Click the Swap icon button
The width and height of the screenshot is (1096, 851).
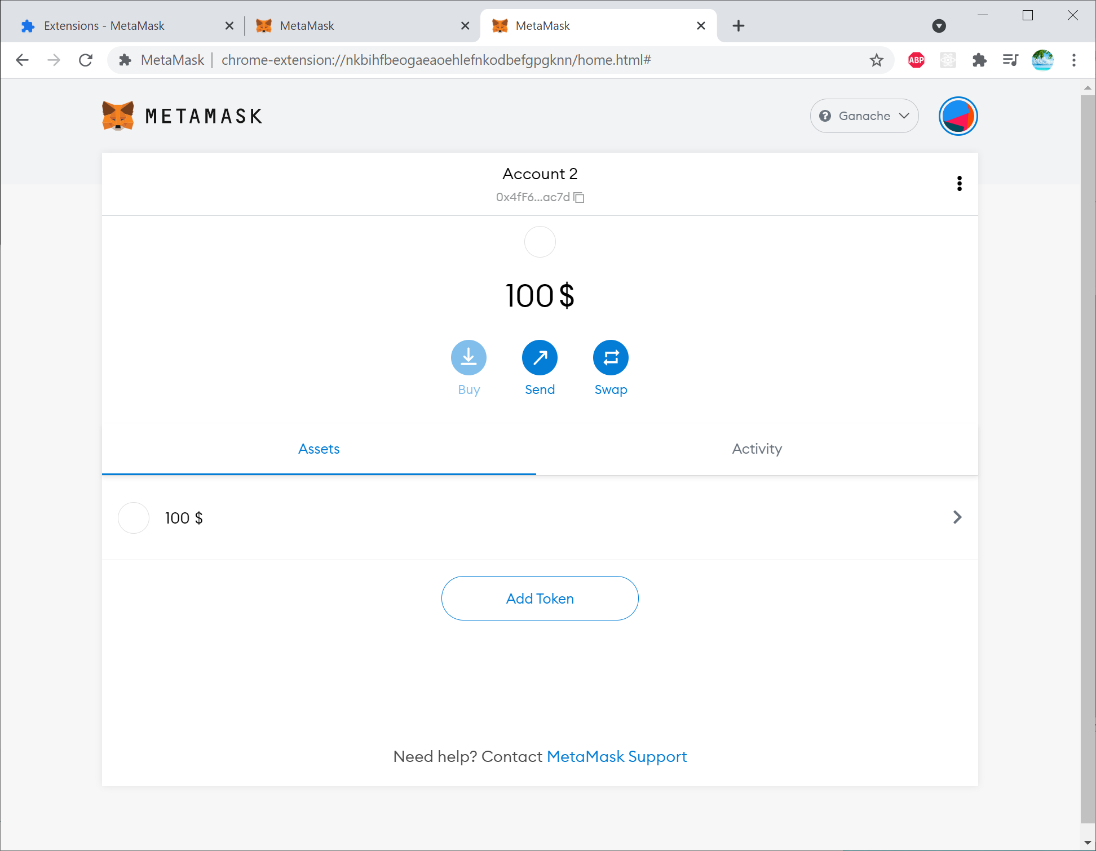pyautogui.click(x=611, y=357)
